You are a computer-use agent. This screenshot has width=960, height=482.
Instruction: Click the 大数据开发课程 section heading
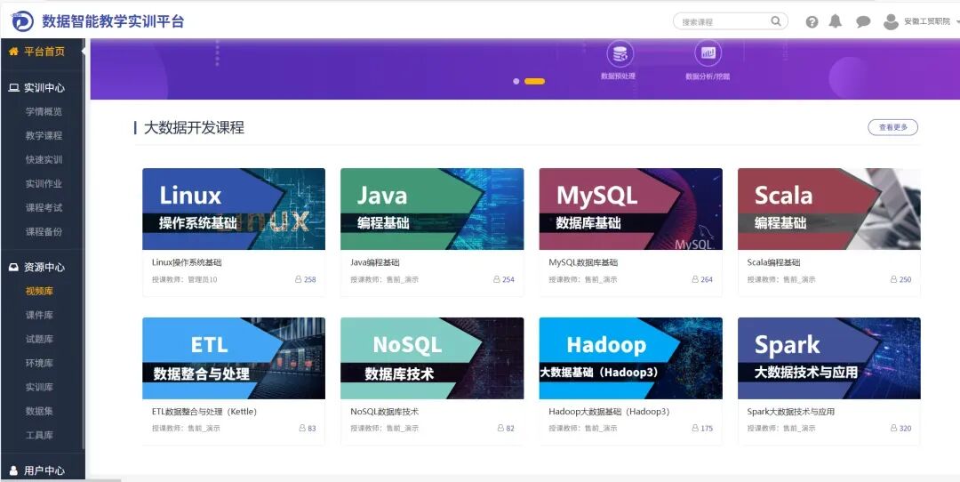194,127
